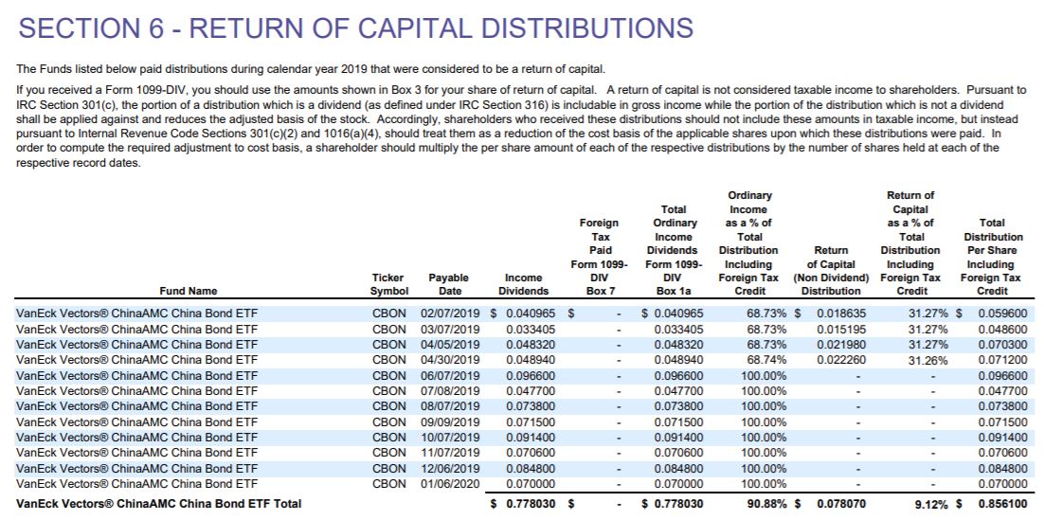Click return of capital value 0.015195

coord(841,329)
